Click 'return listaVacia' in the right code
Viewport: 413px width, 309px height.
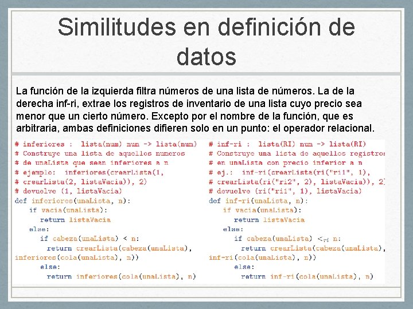[270, 220]
